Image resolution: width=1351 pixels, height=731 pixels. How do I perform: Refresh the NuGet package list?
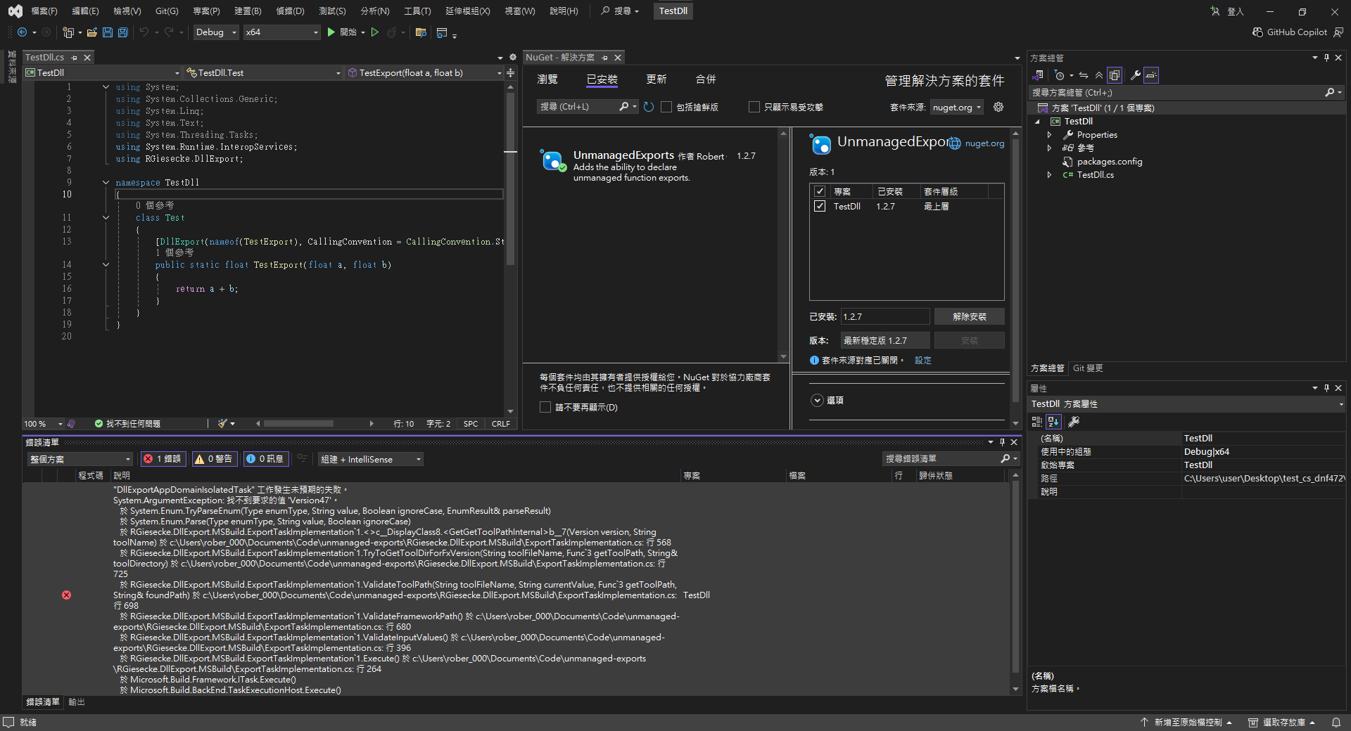click(x=649, y=107)
